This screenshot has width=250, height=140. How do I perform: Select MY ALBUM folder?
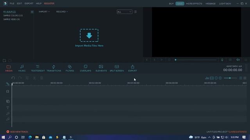tap(9, 12)
